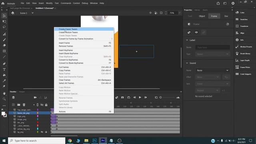Open the Label Type dropdown
This screenshot has width=256, height=144.
212,54
